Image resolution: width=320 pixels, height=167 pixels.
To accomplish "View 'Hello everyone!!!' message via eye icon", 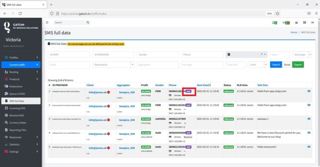I will tap(309, 147).
